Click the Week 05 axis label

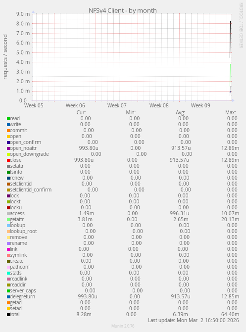coord(34,105)
